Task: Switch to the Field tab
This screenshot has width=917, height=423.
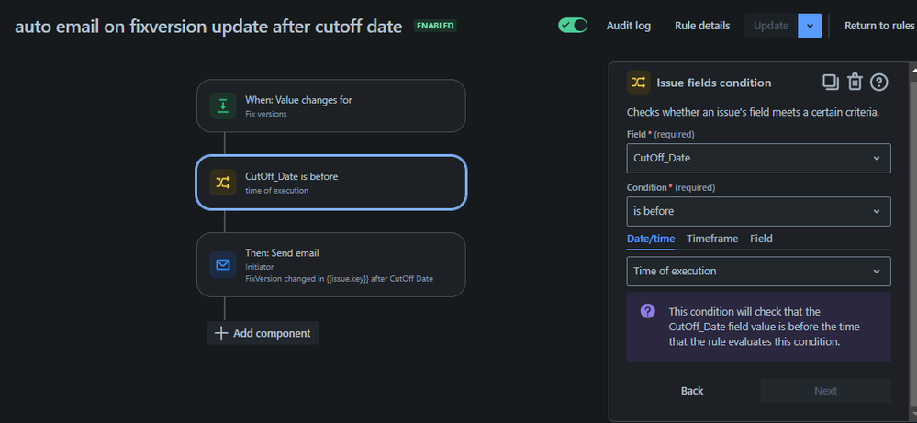Action: click(x=761, y=239)
